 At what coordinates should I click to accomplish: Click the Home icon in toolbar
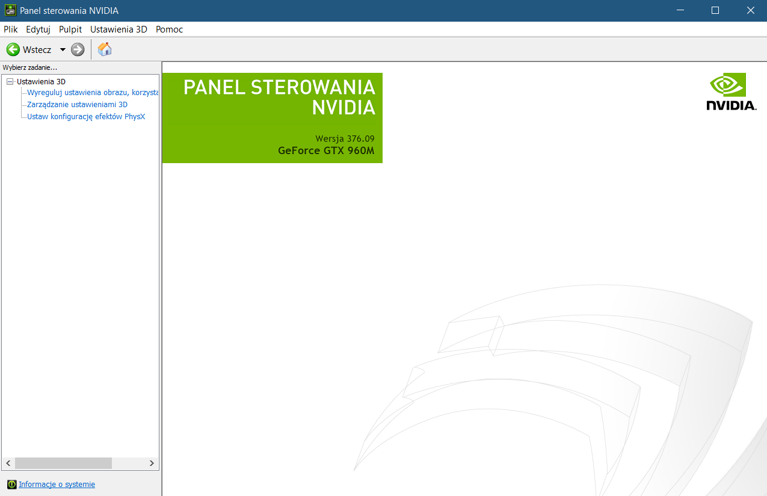pyautogui.click(x=105, y=49)
